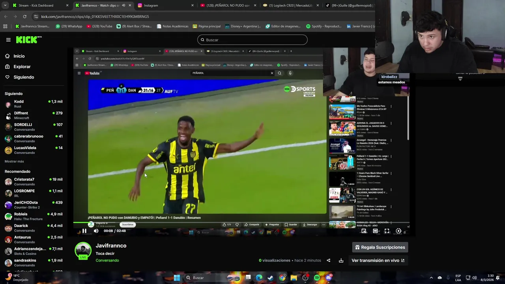The height and width of the screenshot is (284, 505).
Task: Click the Kick search field Buscar
Action: pos(252,40)
